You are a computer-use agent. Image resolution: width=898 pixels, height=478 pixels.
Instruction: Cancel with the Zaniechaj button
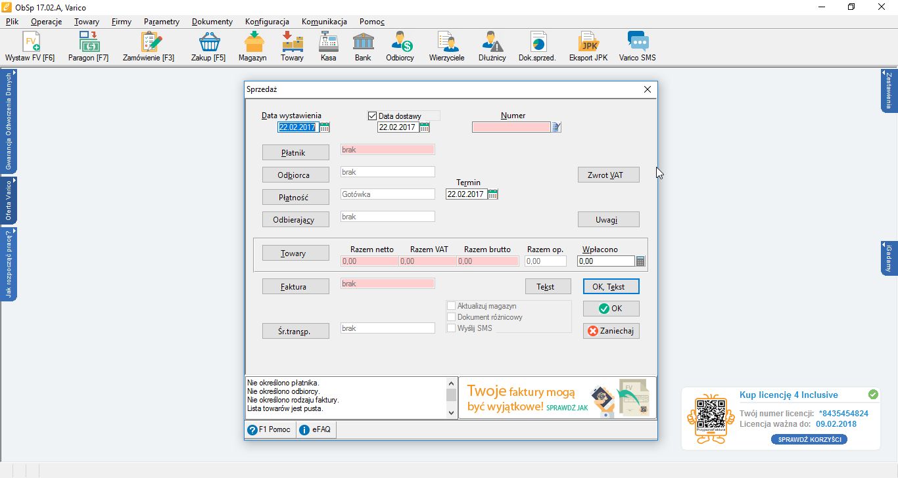[611, 331]
